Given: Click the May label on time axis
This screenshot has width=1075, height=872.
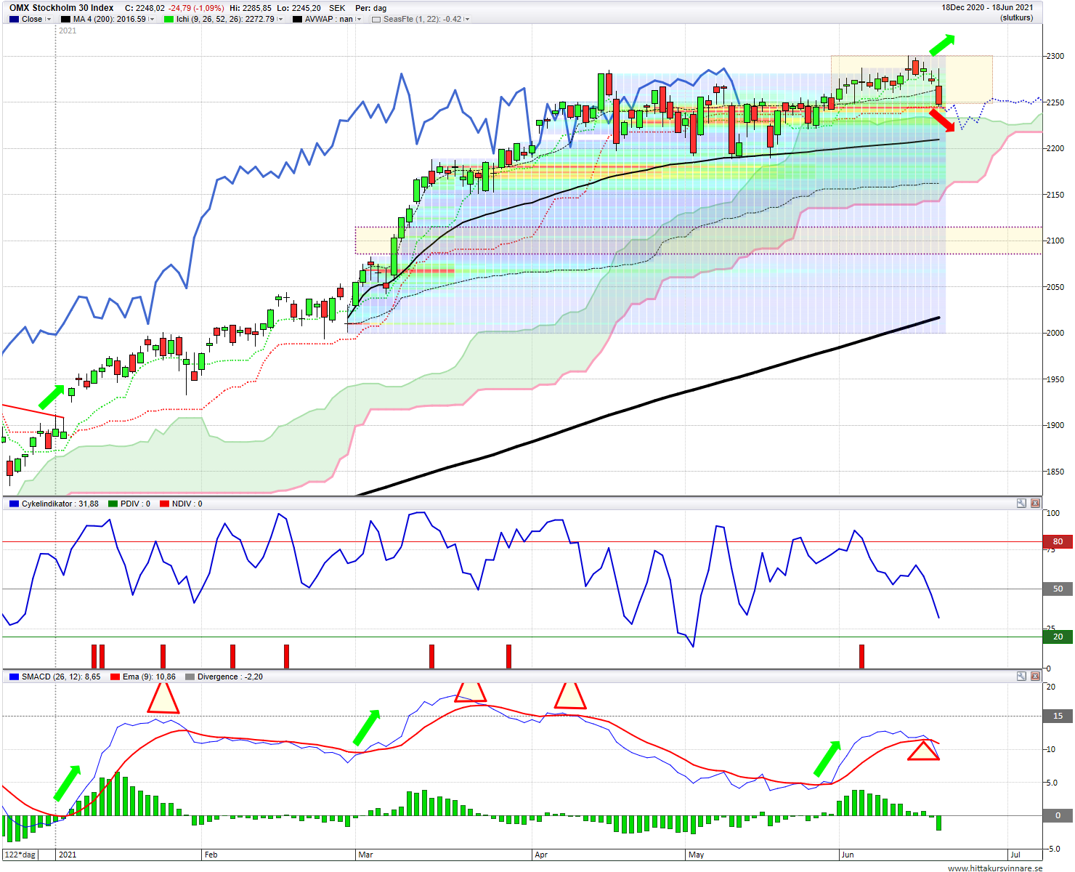Looking at the screenshot, I should pos(696,855).
